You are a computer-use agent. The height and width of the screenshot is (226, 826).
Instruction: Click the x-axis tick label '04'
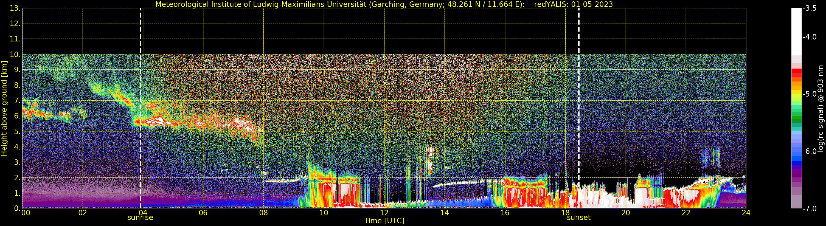click(x=143, y=213)
